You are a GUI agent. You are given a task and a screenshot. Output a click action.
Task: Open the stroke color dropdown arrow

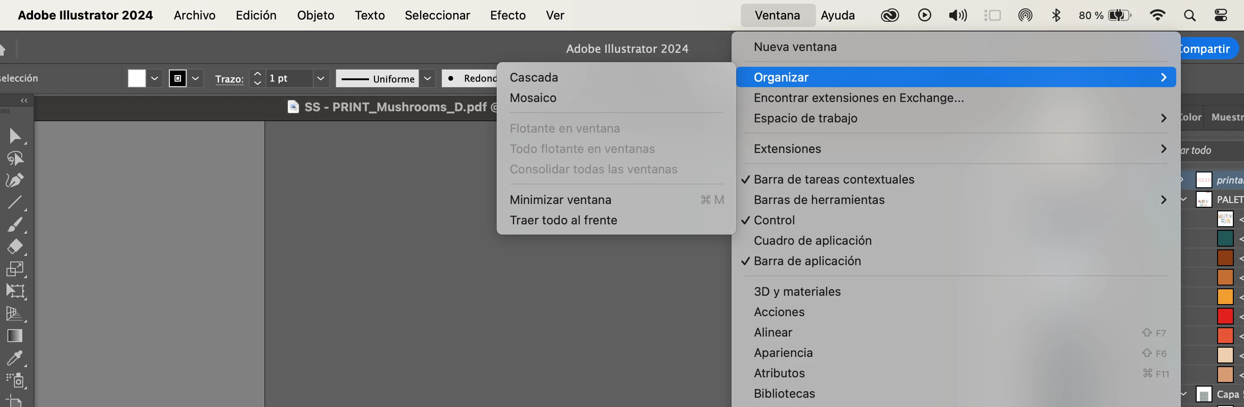(195, 78)
